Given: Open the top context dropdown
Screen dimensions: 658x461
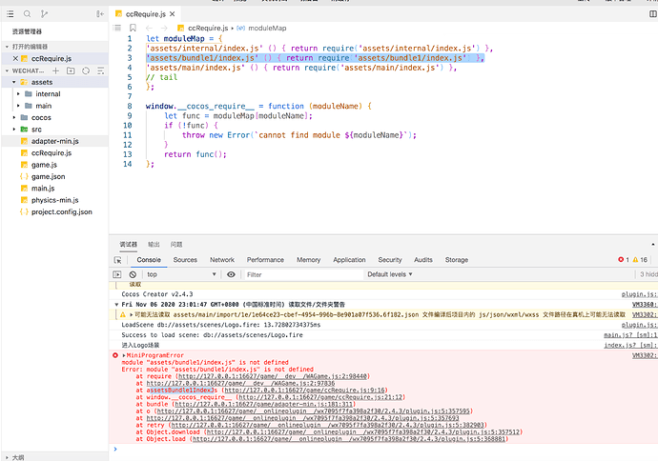Looking at the screenshot, I should click(x=181, y=274).
